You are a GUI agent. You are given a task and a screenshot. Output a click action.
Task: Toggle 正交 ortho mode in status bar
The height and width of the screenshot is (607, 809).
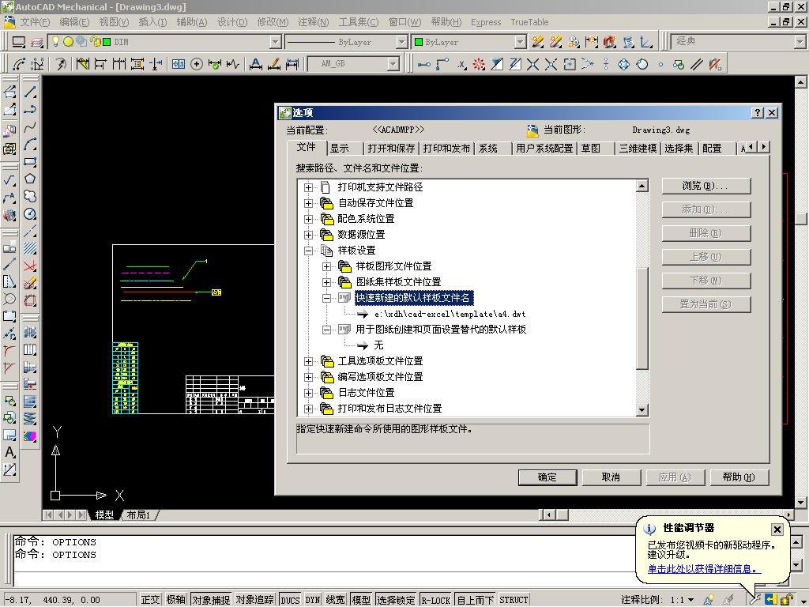tap(150, 600)
